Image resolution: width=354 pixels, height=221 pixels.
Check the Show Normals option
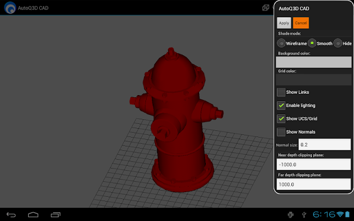click(x=281, y=132)
